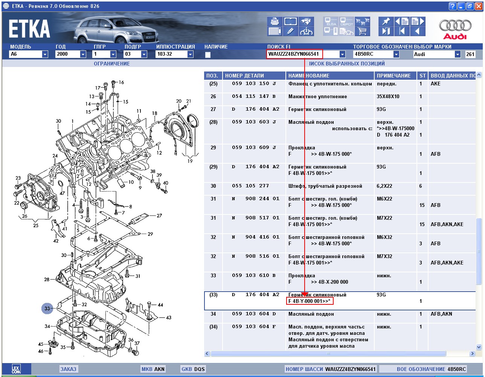
Task: Click the LEX COM logo icon
Action: click(x=16, y=369)
